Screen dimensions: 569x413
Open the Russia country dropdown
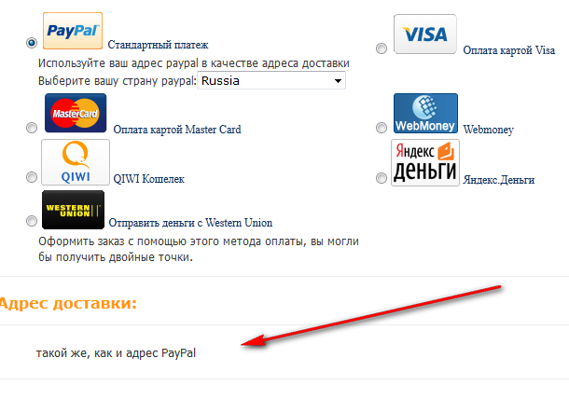point(271,80)
